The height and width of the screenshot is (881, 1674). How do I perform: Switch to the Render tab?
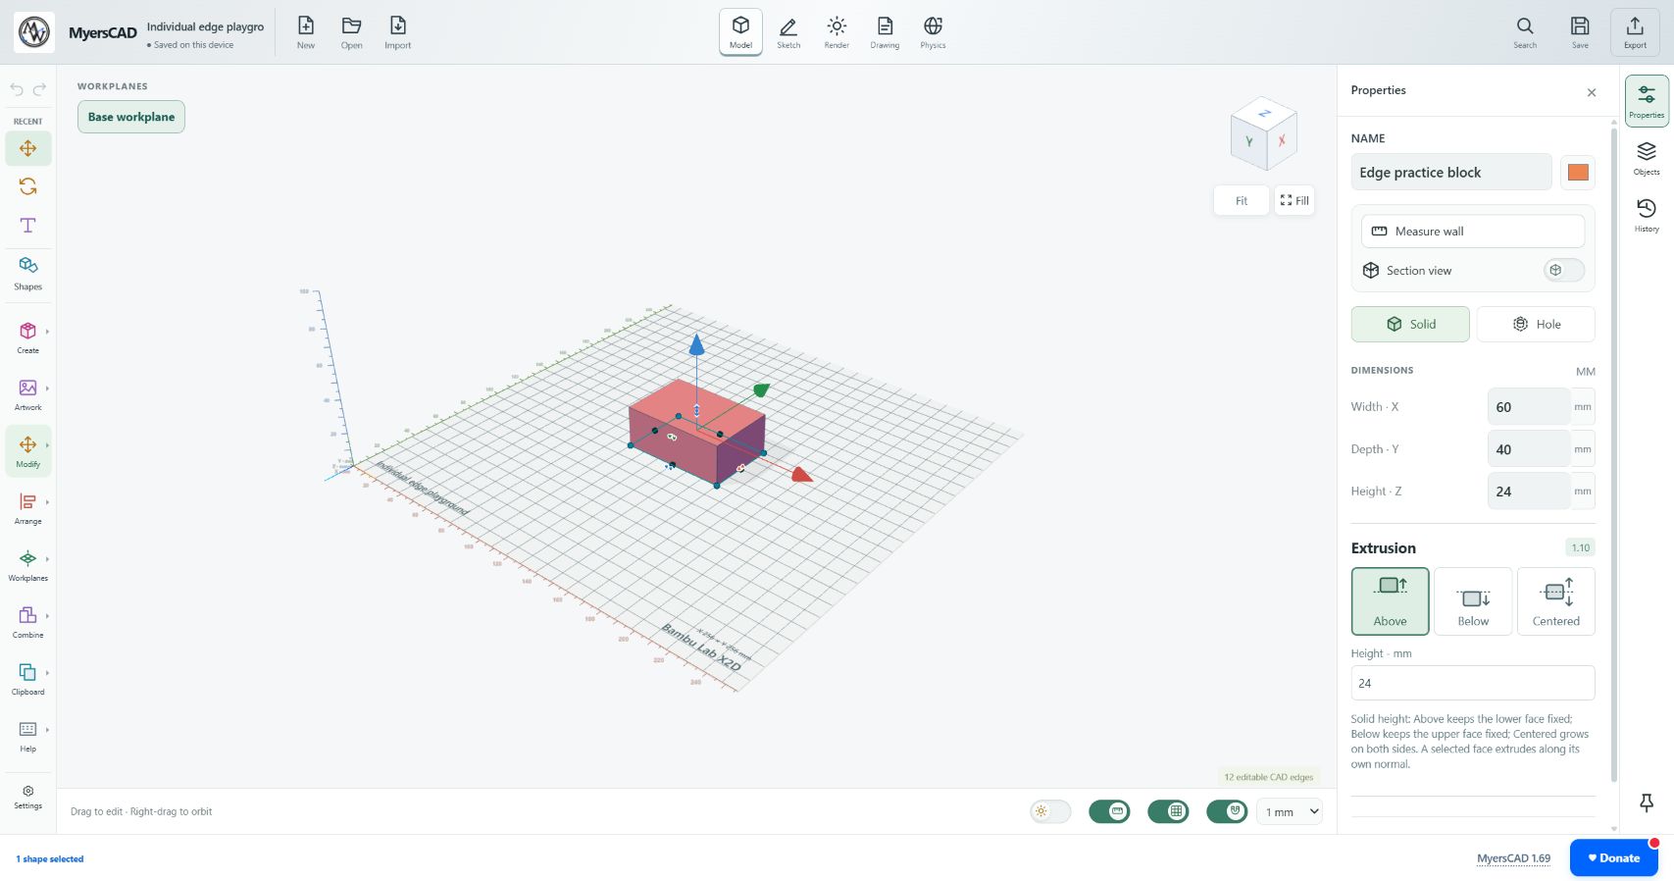(837, 32)
